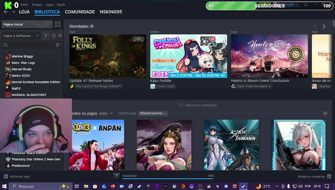
Task: Open Big Picture mode monitor icon
Action: coord(306,5)
